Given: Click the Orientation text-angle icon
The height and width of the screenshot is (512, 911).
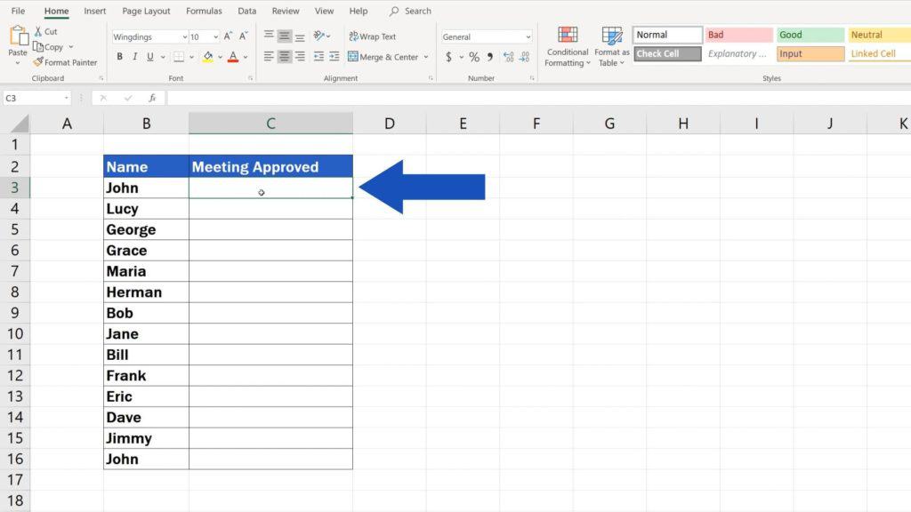Looking at the screenshot, I should point(319,36).
